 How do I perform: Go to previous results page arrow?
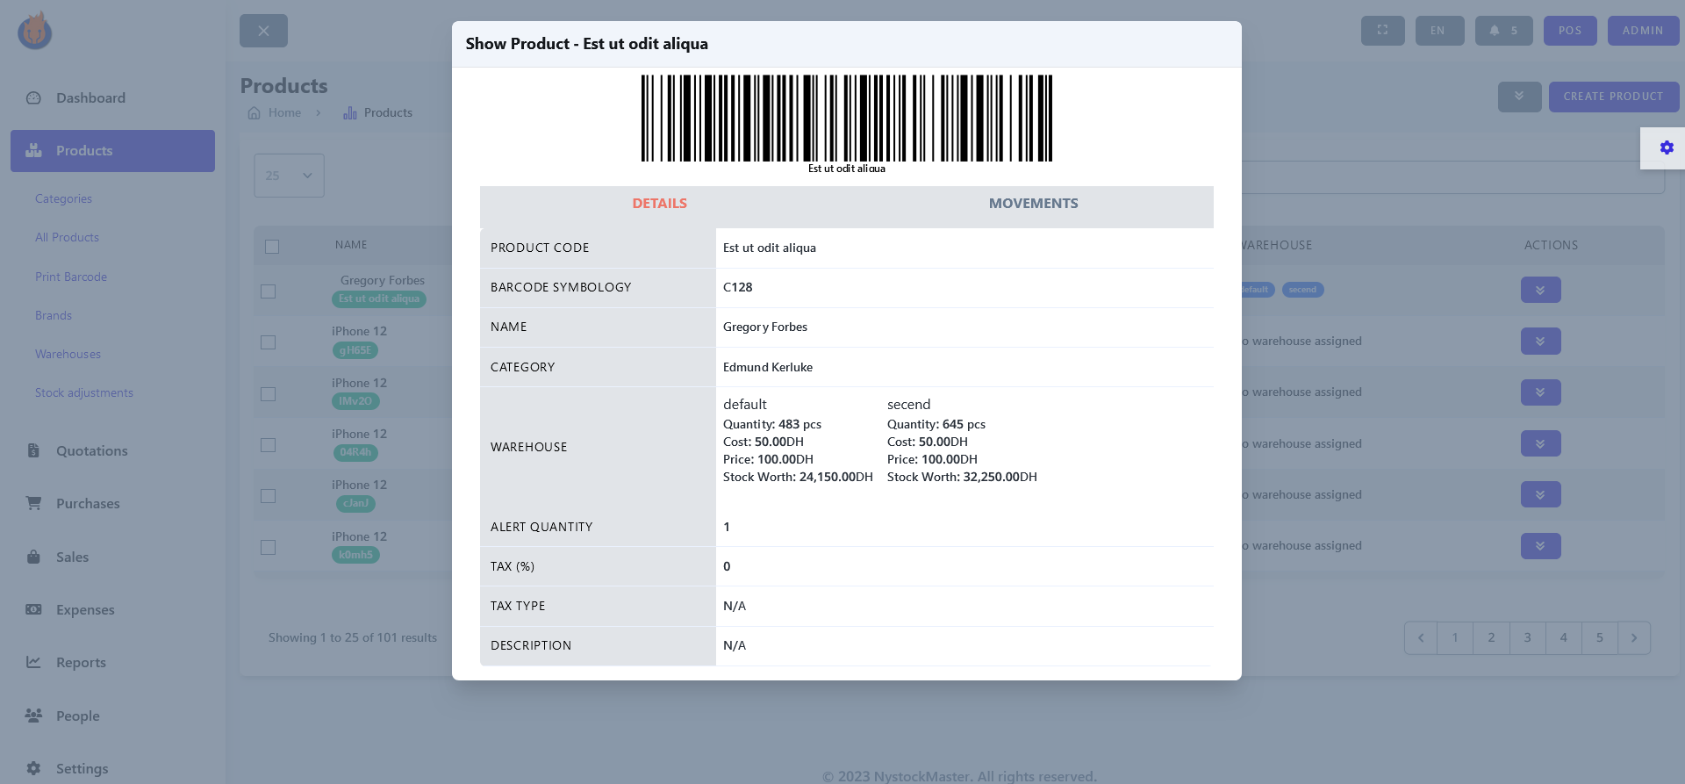[x=1420, y=638]
